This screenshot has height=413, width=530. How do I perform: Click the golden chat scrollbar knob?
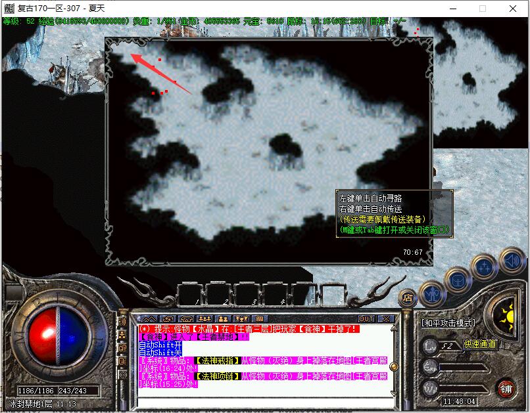(393, 366)
